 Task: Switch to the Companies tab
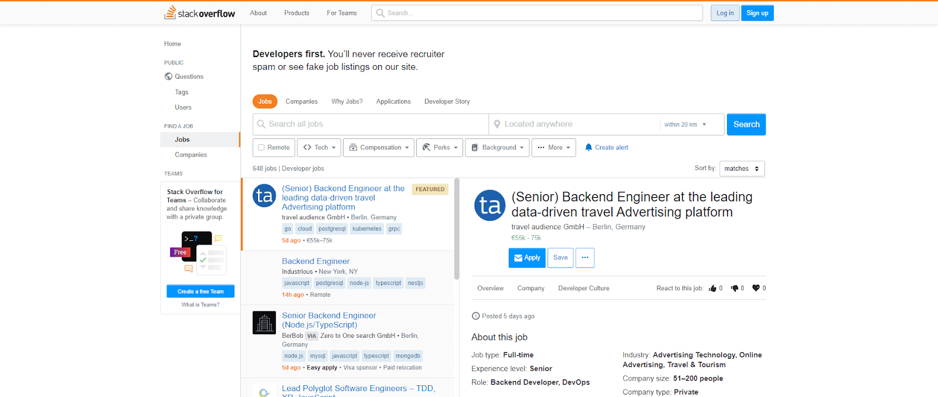pos(301,101)
